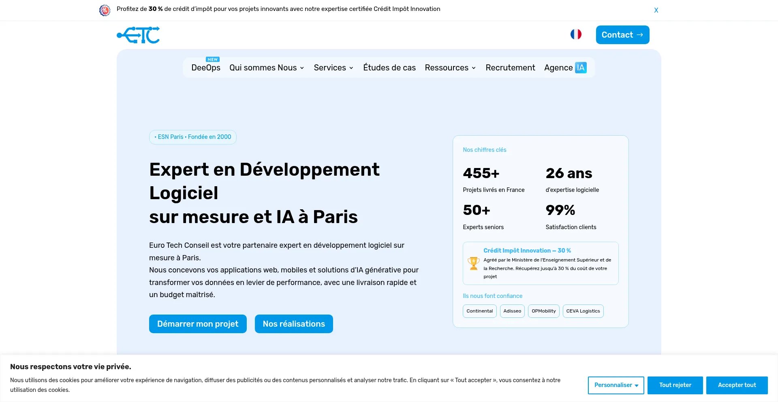Screen dimensions: 778x402
Task: Open the Personnaliser cookie options dropdown
Action: (616, 385)
